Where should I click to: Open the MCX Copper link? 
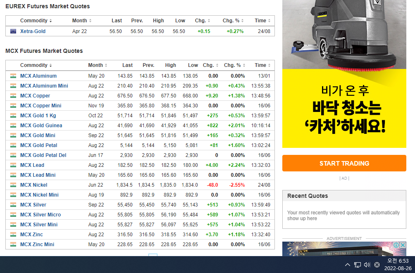pos(35,96)
